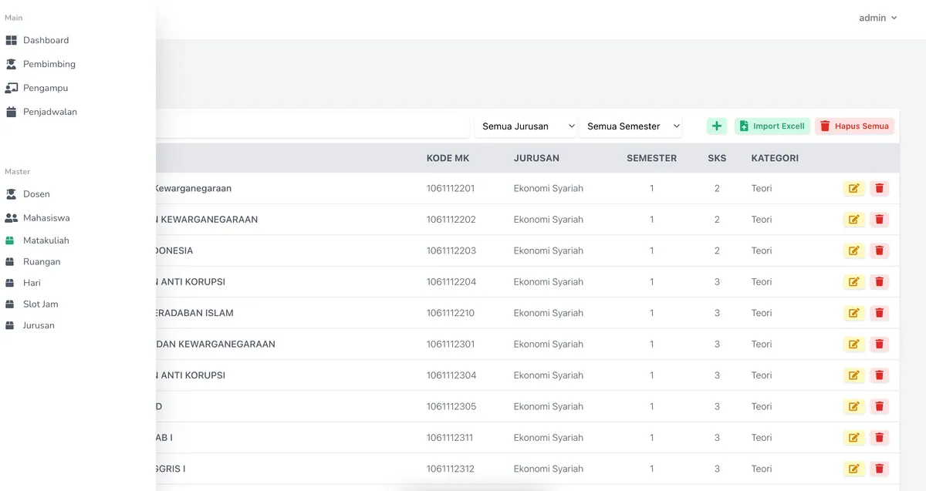Screen dimensions: 926x491
Task: Click the Mahasiswa people icon
Action: pos(11,218)
